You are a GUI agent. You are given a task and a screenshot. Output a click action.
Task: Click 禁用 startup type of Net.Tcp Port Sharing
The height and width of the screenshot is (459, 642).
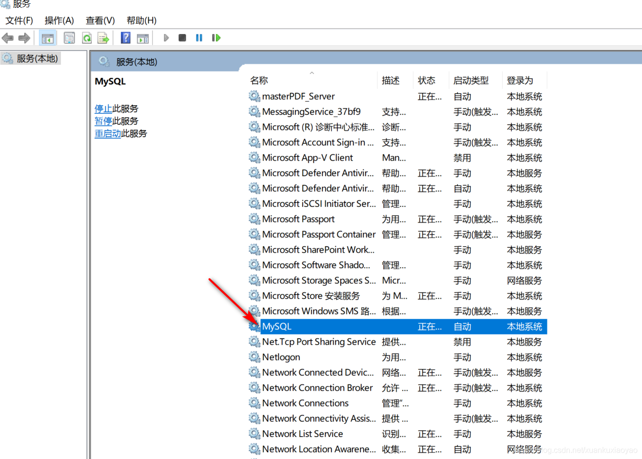(462, 342)
